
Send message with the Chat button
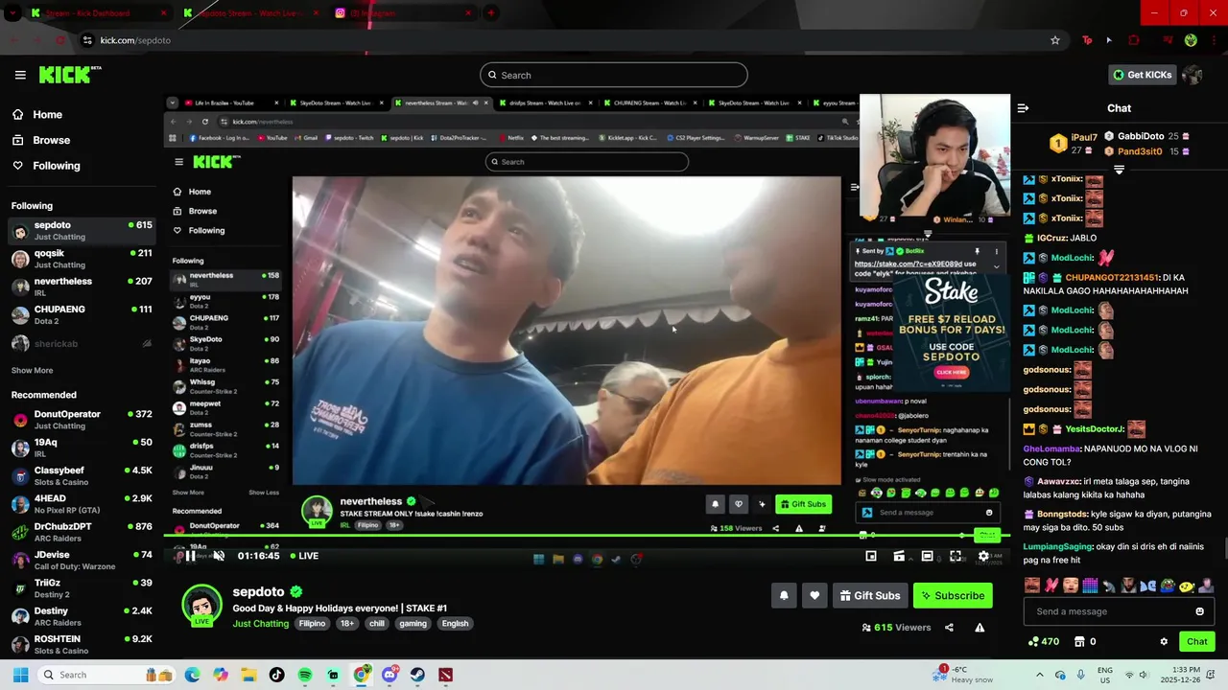click(1196, 641)
